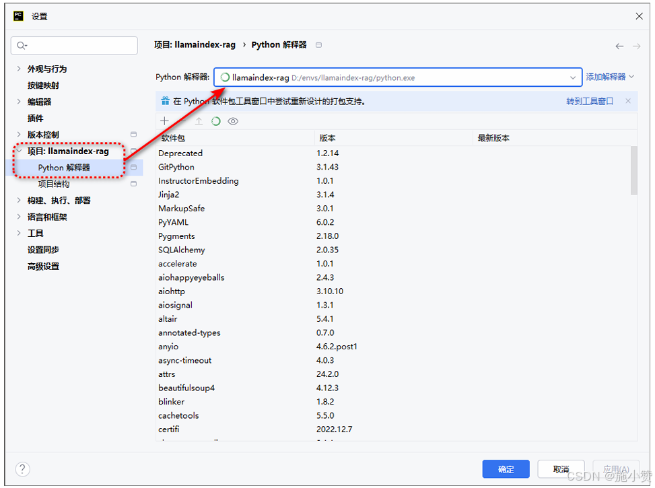Select the Pygments package row
The width and height of the screenshot is (655, 488).
pyautogui.click(x=394, y=236)
